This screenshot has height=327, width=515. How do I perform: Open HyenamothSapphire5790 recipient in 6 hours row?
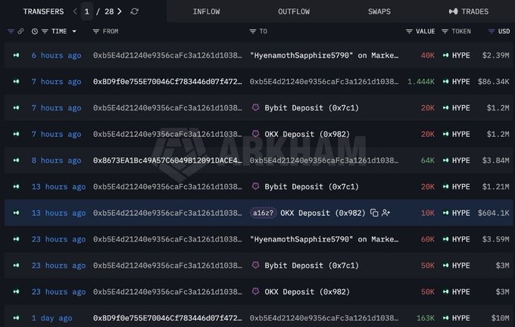coord(324,55)
